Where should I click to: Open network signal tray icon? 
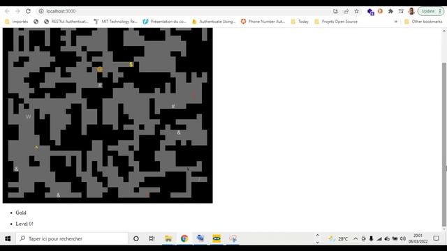point(379,238)
